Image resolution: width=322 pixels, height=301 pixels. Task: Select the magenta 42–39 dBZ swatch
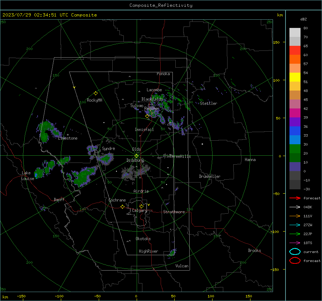295,113
